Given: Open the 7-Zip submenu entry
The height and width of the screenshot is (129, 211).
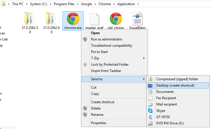Looking at the screenshot, I should (115, 58).
